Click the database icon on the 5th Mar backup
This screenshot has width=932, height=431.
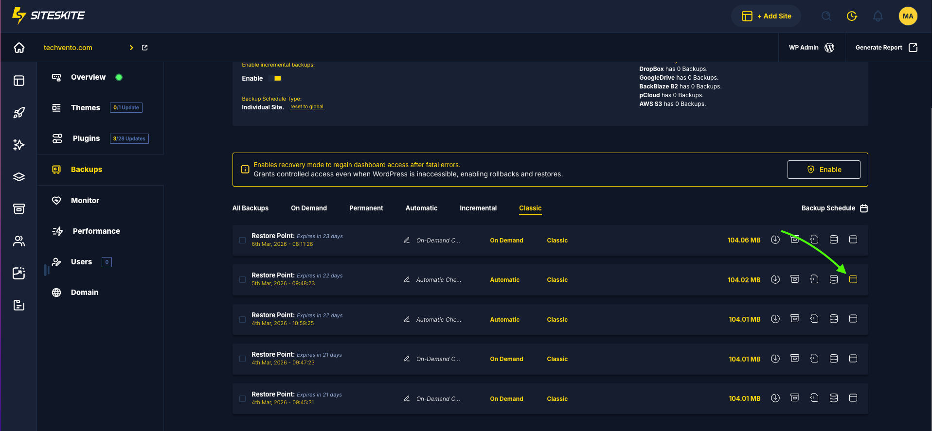(833, 279)
